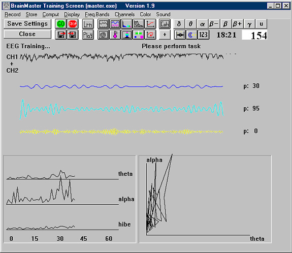Click the alpha axis label in phase plot
This screenshot has height=253, width=292.
point(154,160)
